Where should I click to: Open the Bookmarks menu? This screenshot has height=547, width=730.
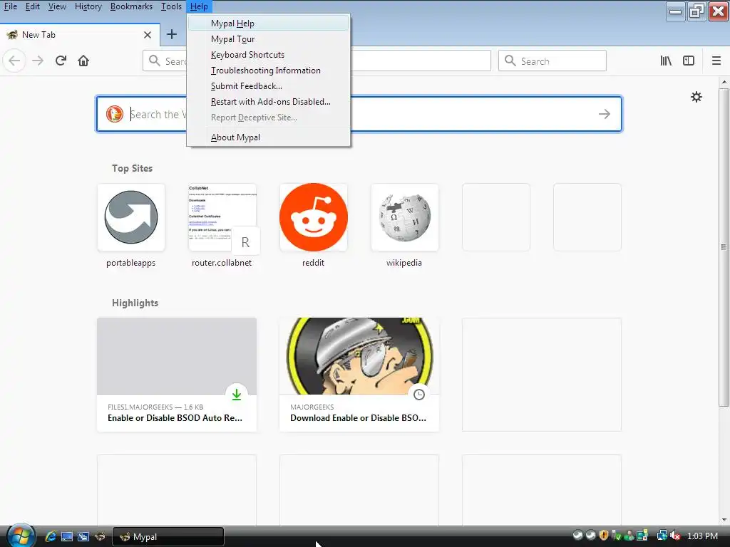click(131, 6)
